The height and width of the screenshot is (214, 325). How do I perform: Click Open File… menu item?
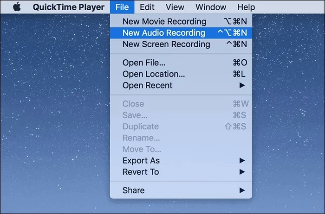(x=143, y=63)
